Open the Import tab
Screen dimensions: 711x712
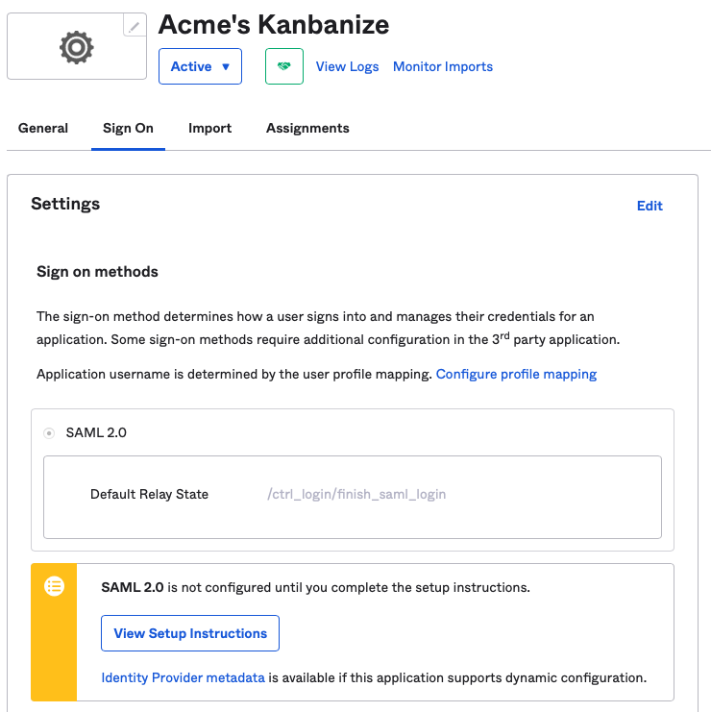[209, 128]
